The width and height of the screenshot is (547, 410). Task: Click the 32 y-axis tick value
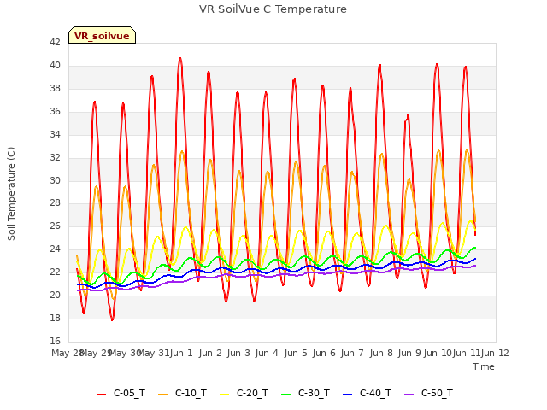pyautogui.click(x=55, y=157)
